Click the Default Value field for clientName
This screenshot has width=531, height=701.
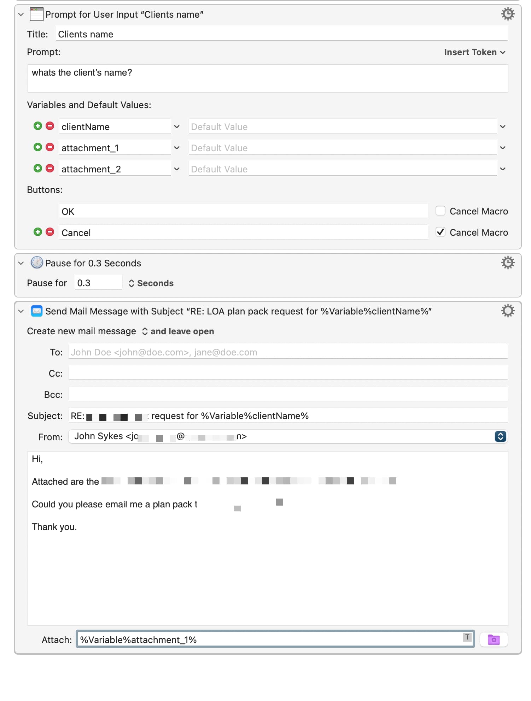click(x=343, y=126)
